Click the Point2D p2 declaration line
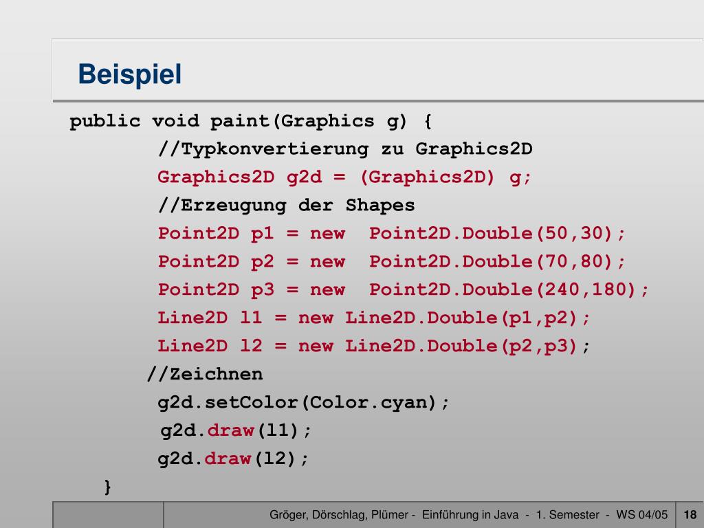 [x=391, y=262]
